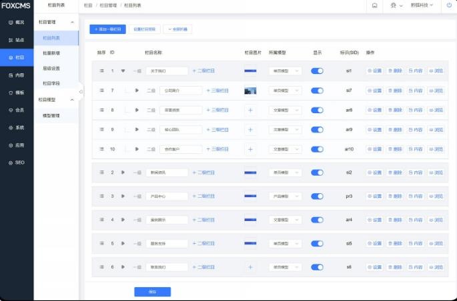This screenshot has width=457, height=301.
Task: Open 概况 overview in the left sidebar
Action: 16,22
